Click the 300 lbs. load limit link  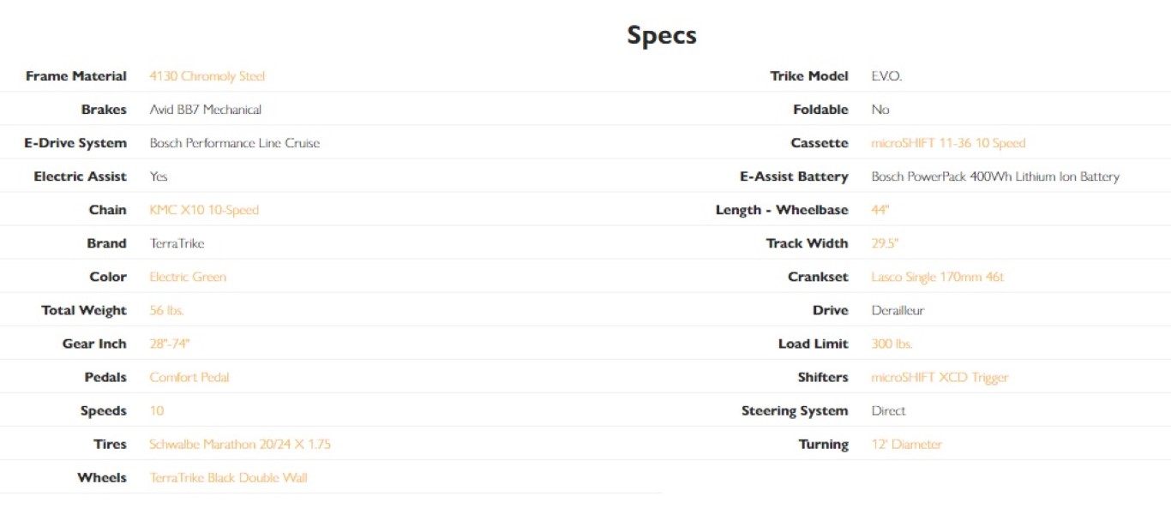(892, 344)
